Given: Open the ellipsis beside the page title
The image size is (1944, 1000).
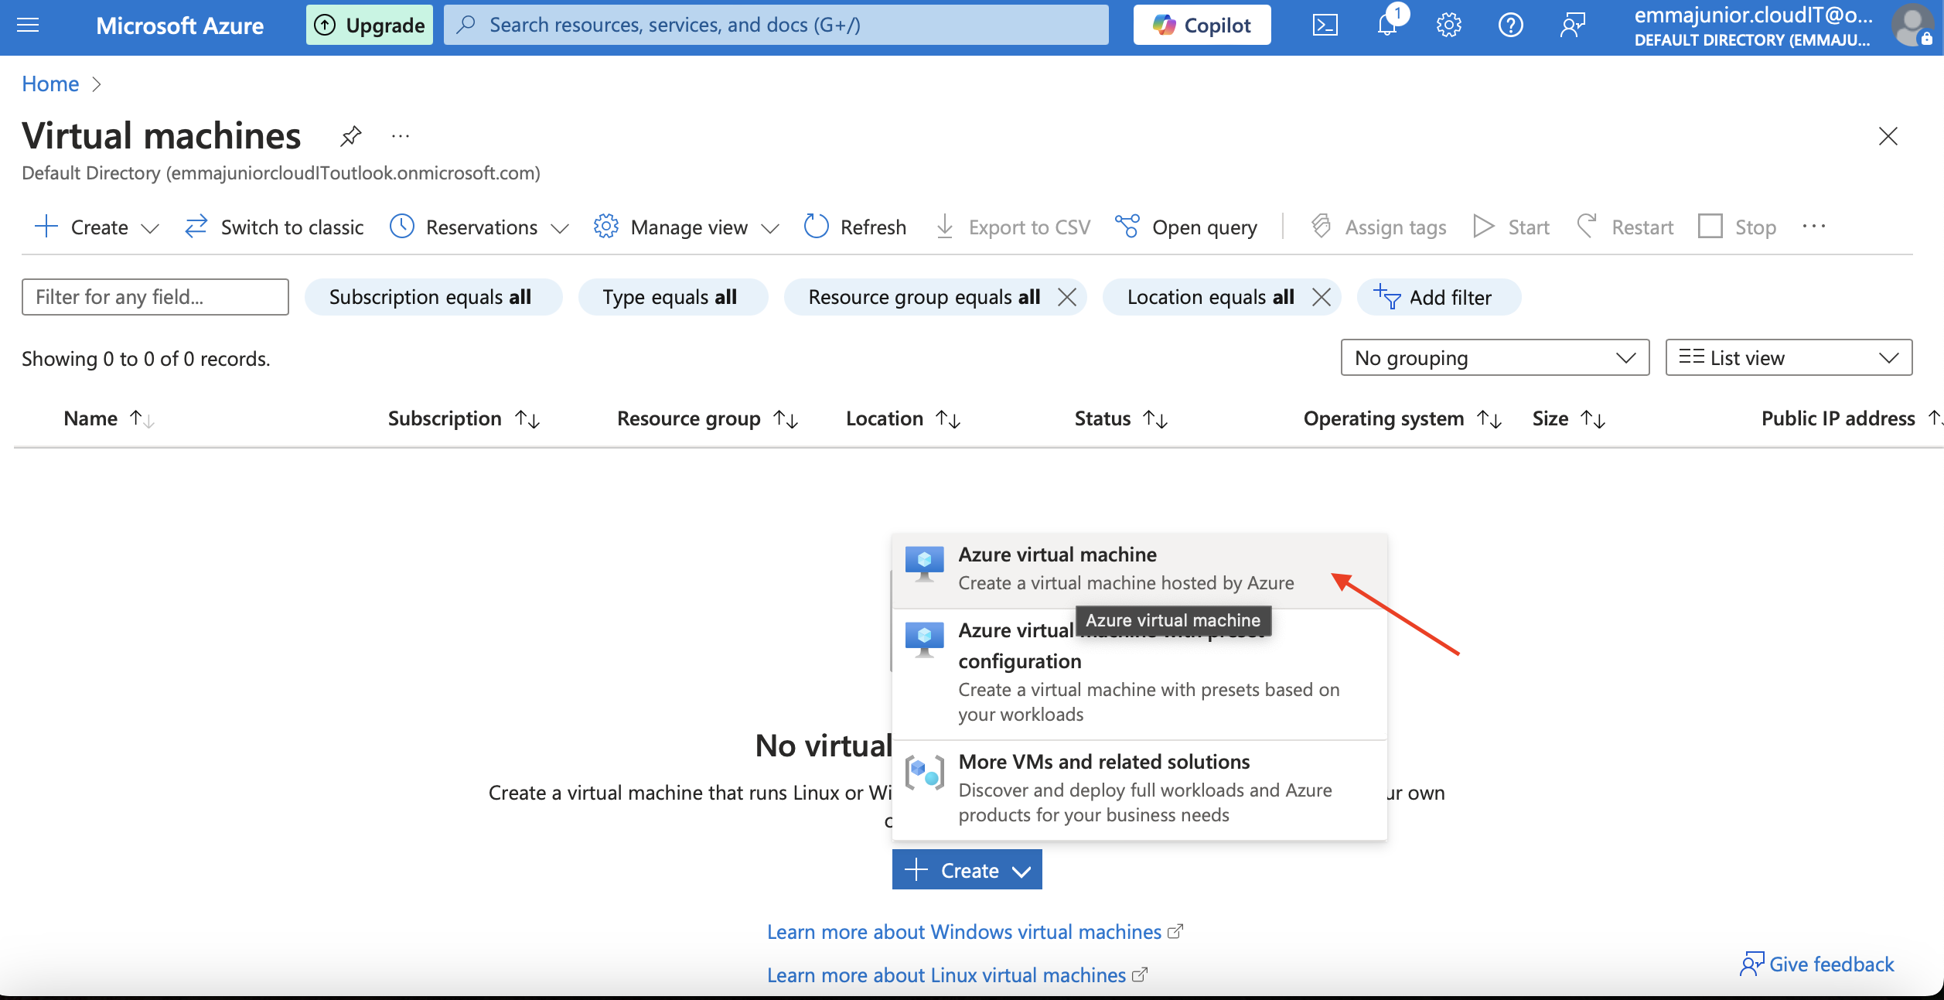Looking at the screenshot, I should 400,136.
